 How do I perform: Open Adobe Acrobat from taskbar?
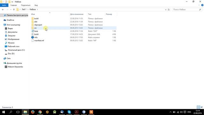click(76, 112)
